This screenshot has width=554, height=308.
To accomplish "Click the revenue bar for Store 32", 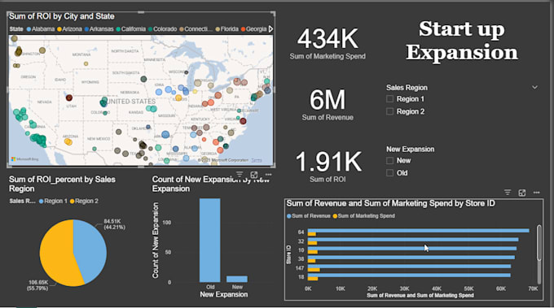I will (413, 240).
